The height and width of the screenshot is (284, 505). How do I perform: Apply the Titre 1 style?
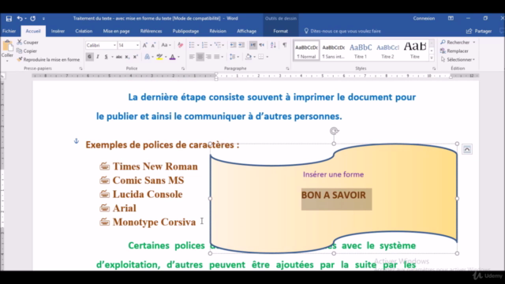point(361,50)
